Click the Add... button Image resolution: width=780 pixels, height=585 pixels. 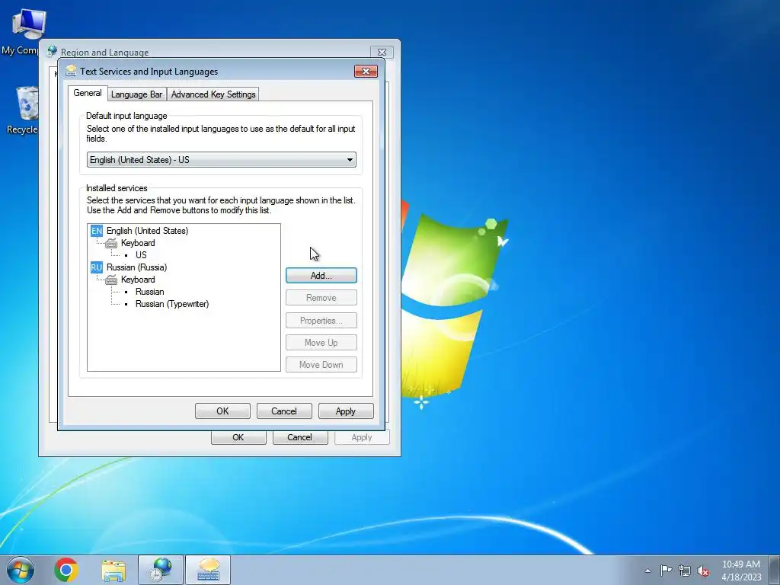click(321, 276)
